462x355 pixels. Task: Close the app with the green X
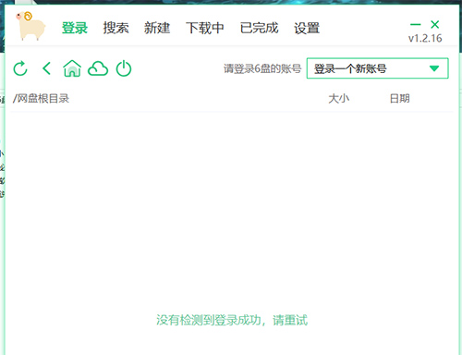click(x=435, y=24)
